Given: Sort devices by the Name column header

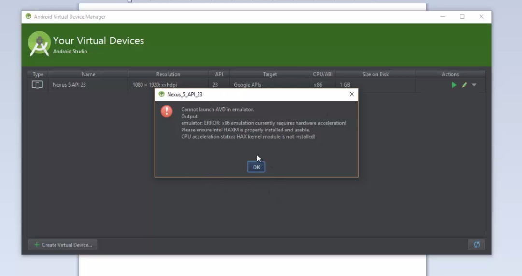Looking at the screenshot, I should [88, 74].
